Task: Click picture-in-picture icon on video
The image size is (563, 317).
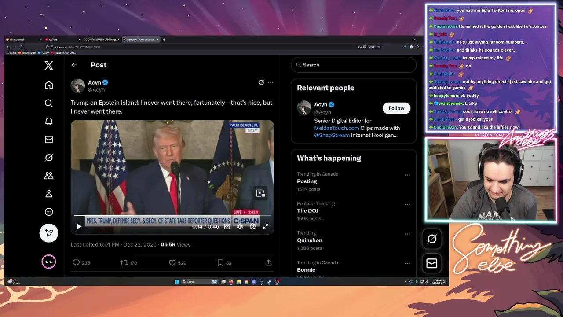Action: (260, 193)
